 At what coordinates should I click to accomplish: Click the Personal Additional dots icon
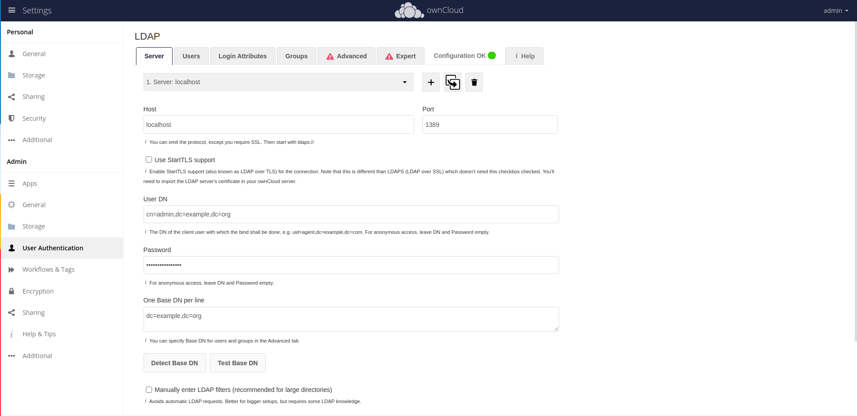click(x=12, y=140)
